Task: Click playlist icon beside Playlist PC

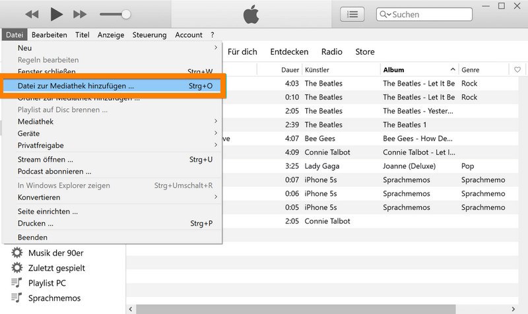Action: 16,283
